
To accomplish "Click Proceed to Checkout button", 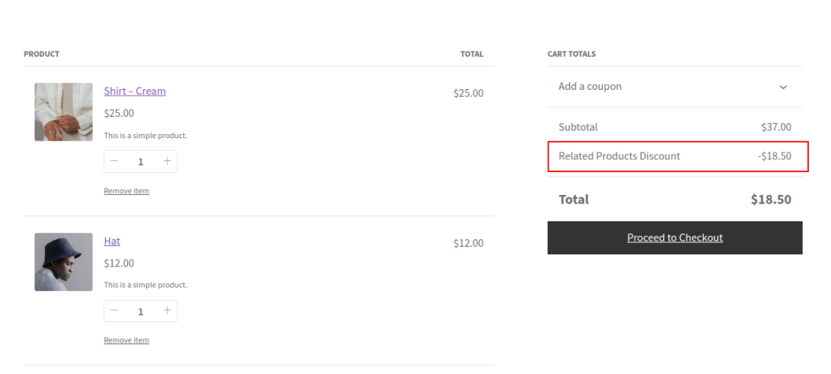I will pos(674,237).
